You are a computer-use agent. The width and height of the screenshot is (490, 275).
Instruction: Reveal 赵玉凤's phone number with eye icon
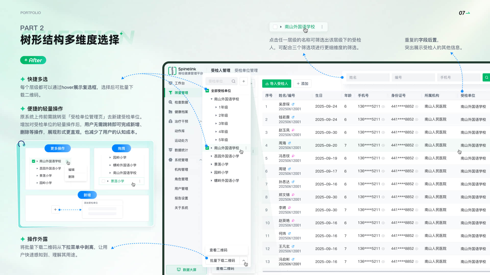(383, 132)
